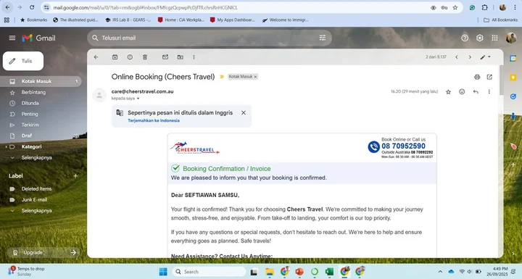Image resolution: width=522 pixels, height=279 pixels.
Task: Expand Selengkapnya under Draf folders
Action: pyautogui.click(x=37, y=157)
